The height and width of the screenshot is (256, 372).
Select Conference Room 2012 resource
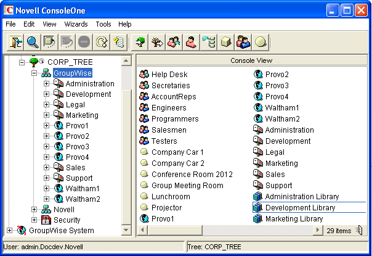192,174
